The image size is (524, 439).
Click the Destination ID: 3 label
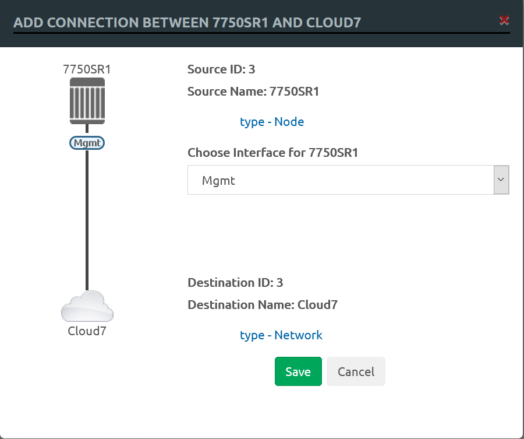point(236,282)
